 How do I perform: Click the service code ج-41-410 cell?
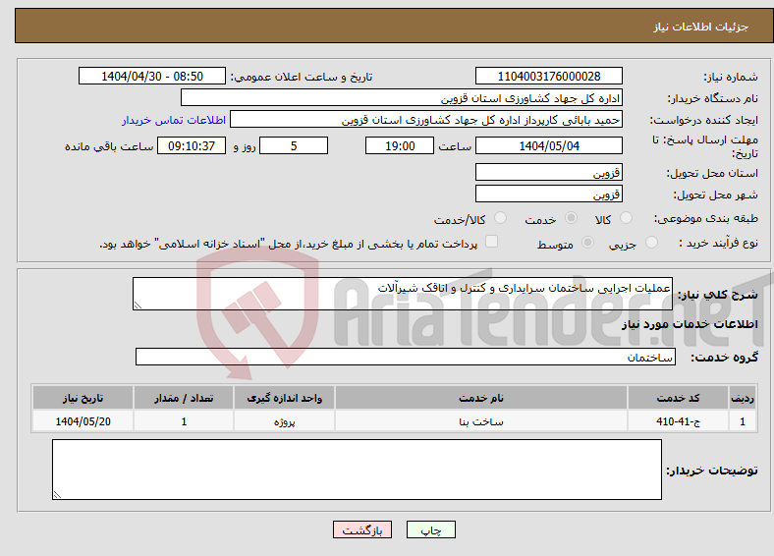click(679, 421)
